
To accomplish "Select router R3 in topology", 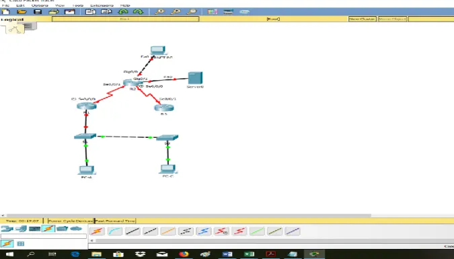I will 164,108.
